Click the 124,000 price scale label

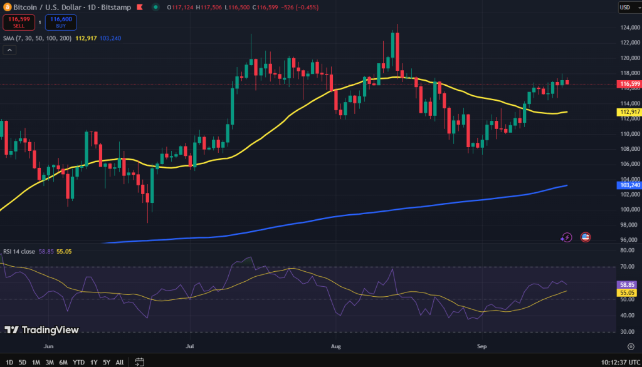click(x=631, y=28)
